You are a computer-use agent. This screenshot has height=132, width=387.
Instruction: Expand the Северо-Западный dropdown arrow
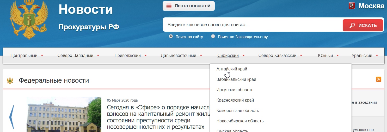pos(98,55)
